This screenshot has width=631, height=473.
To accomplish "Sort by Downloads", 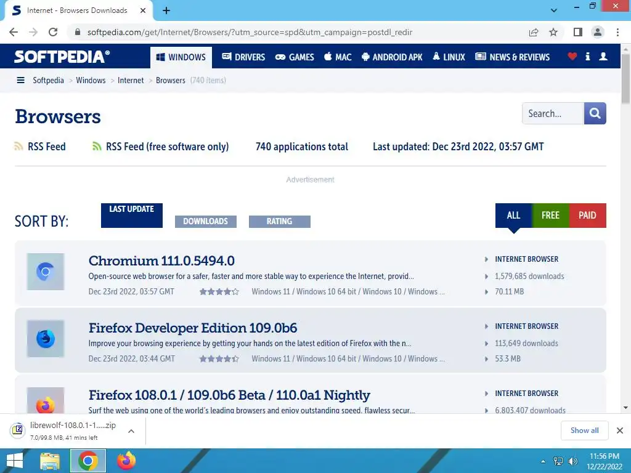I will 206,222.
